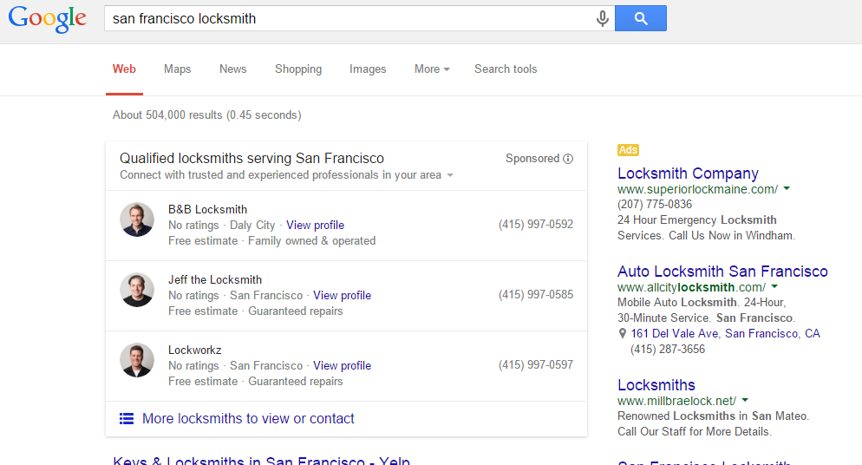Expand arrow next to superiorlockmaine.com URL
This screenshot has height=465, width=862.
[x=787, y=189]
